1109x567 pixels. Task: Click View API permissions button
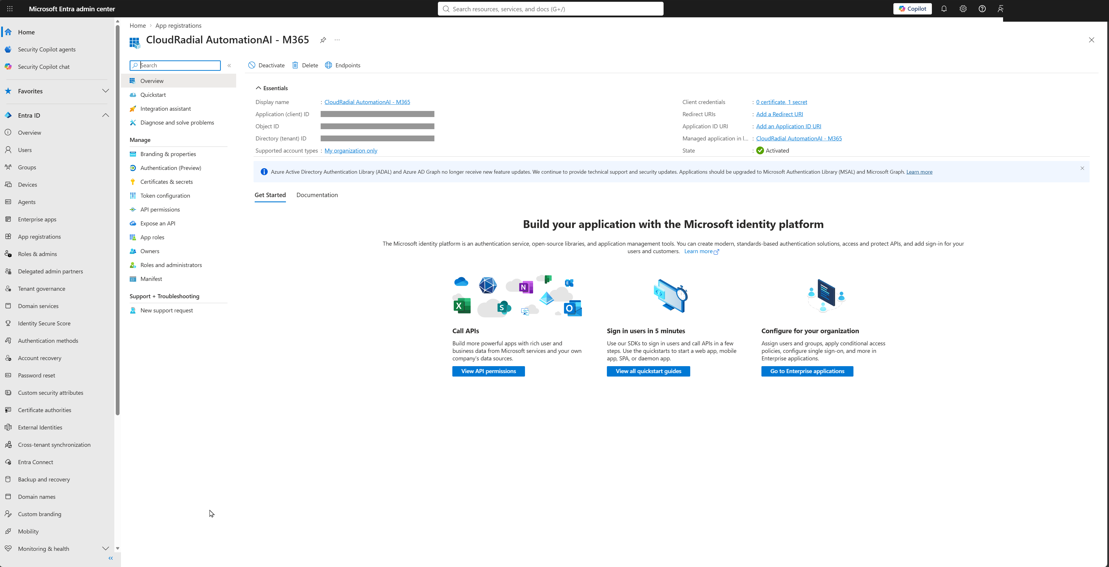tap(488, 371)
